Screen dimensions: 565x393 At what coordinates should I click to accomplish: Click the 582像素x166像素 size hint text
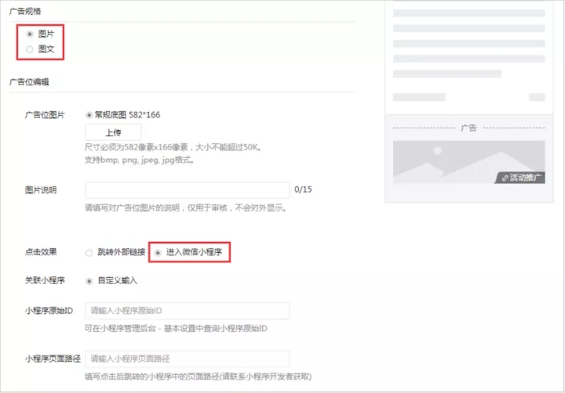173,147
